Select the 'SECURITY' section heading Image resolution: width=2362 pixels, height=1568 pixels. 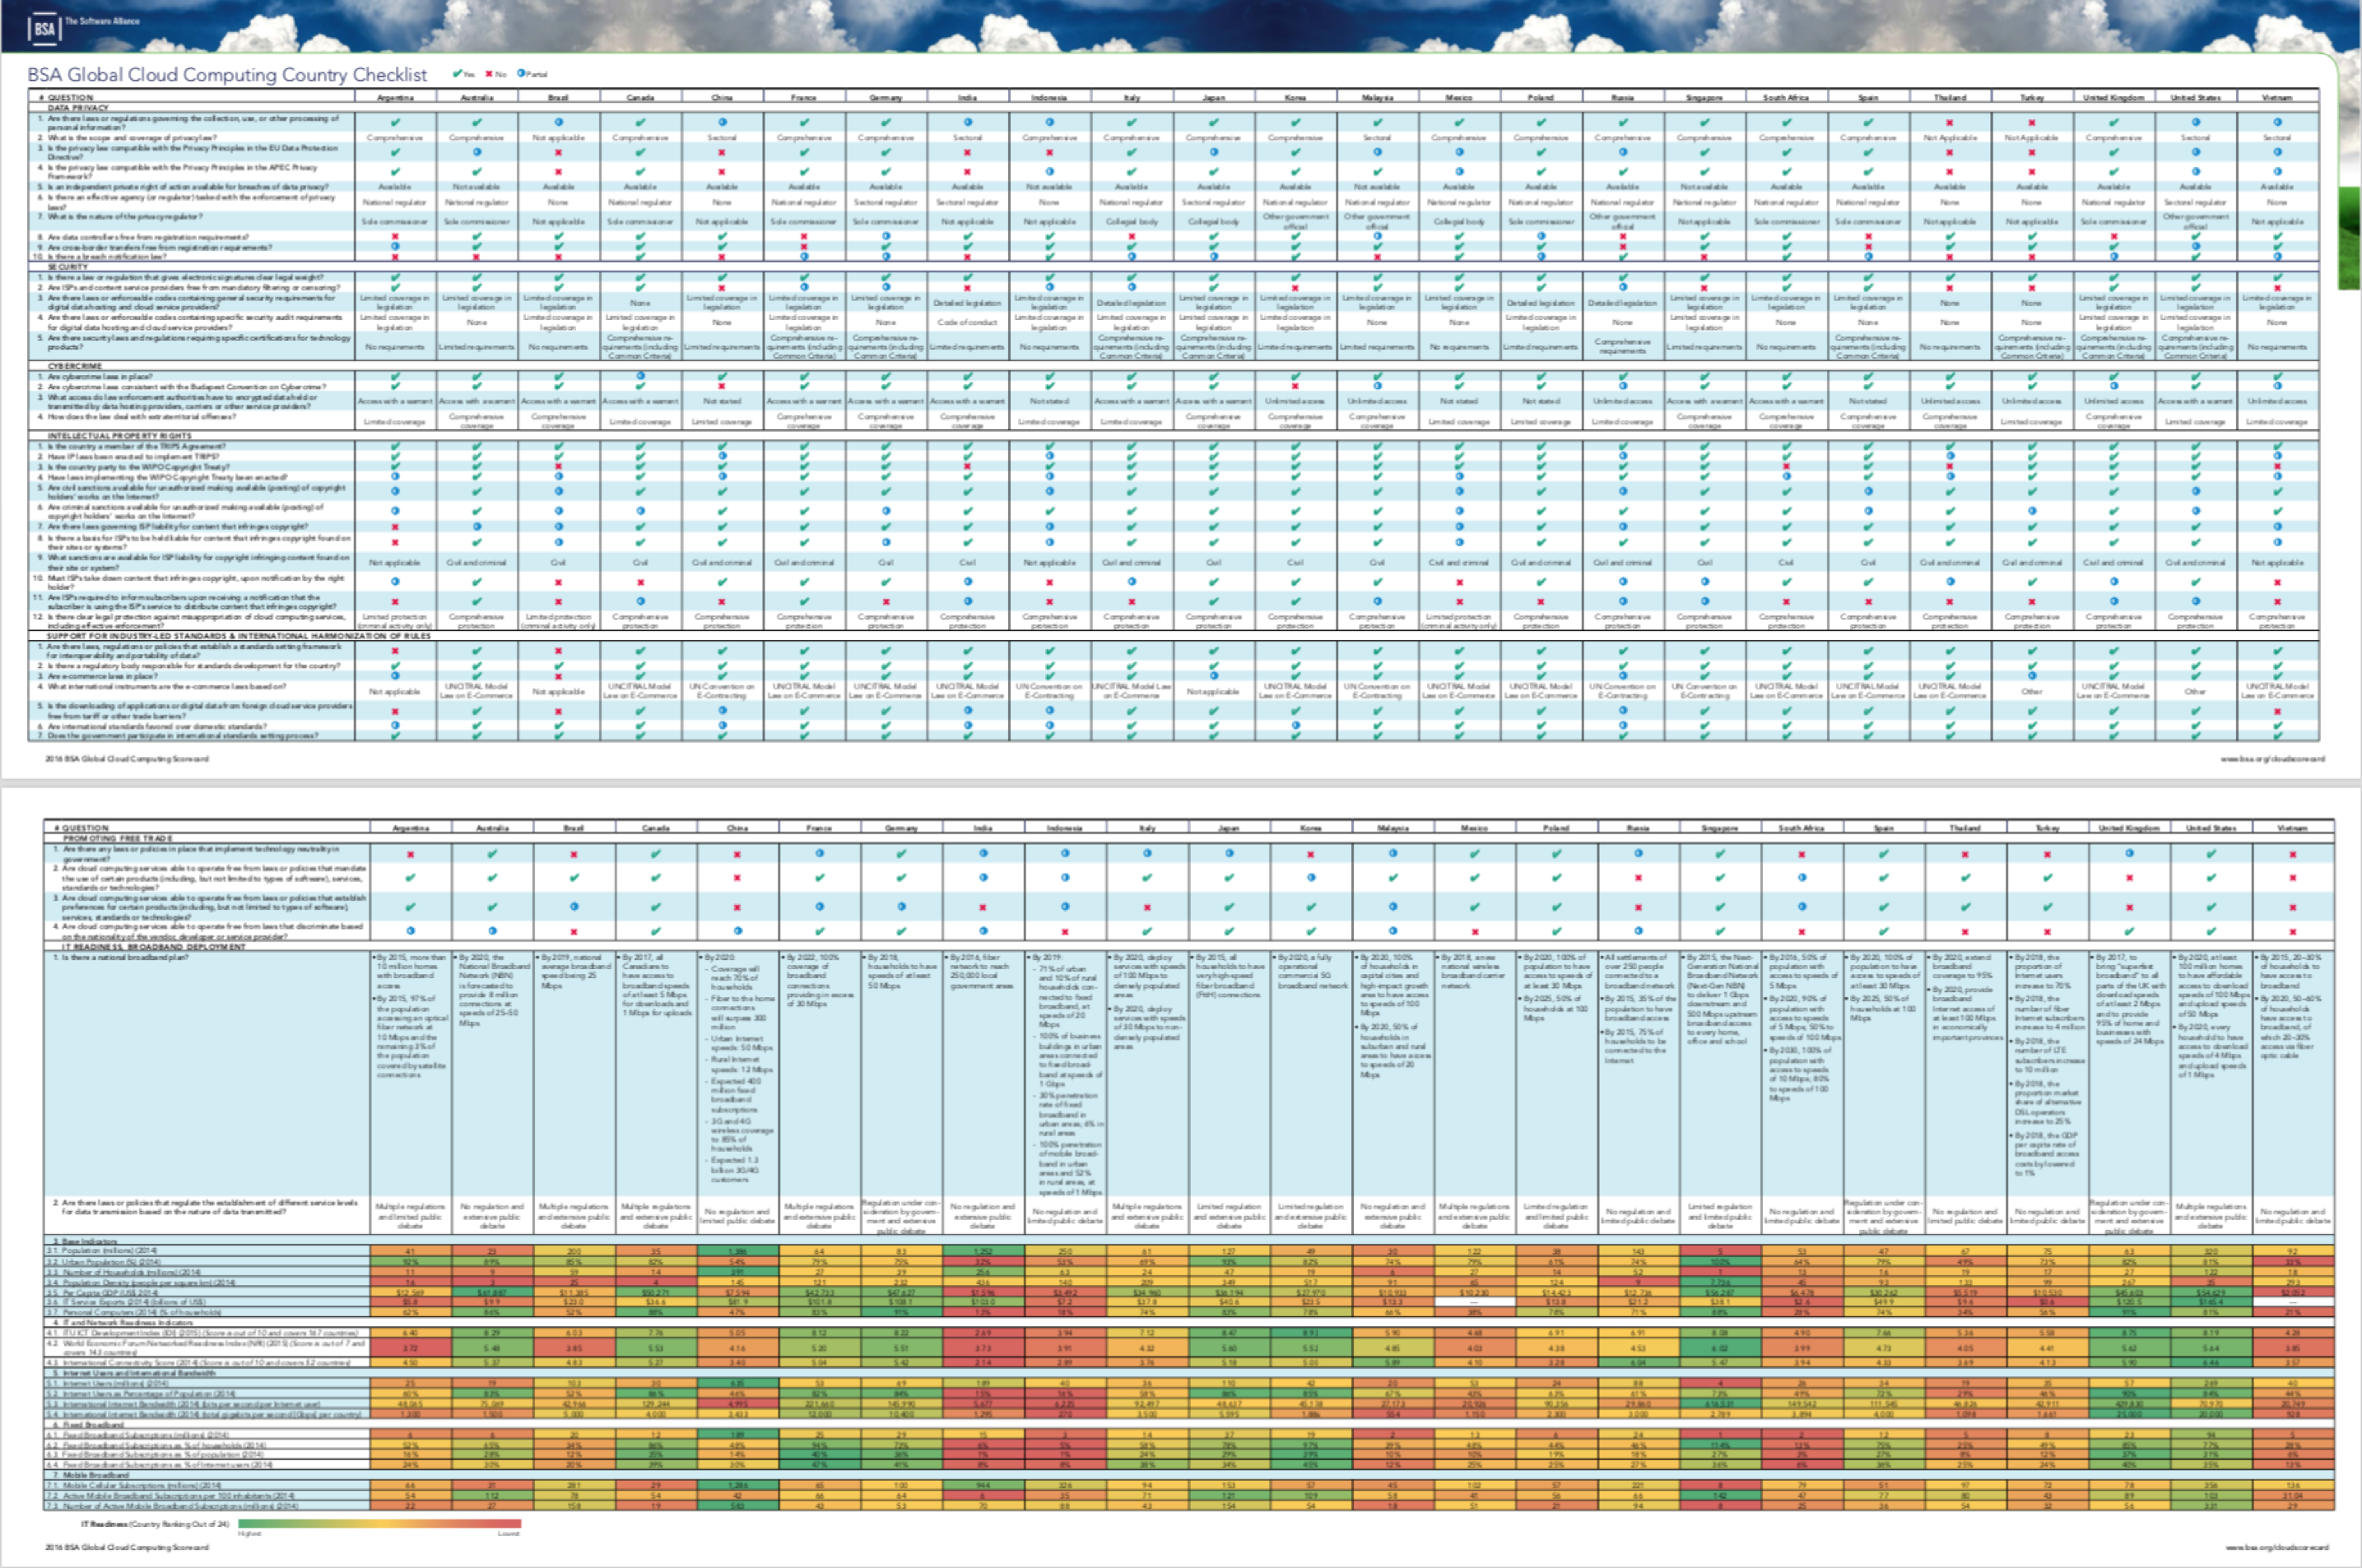tap(67, 267)
